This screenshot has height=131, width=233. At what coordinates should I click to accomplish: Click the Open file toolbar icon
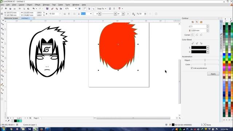[x=6, y=9]
